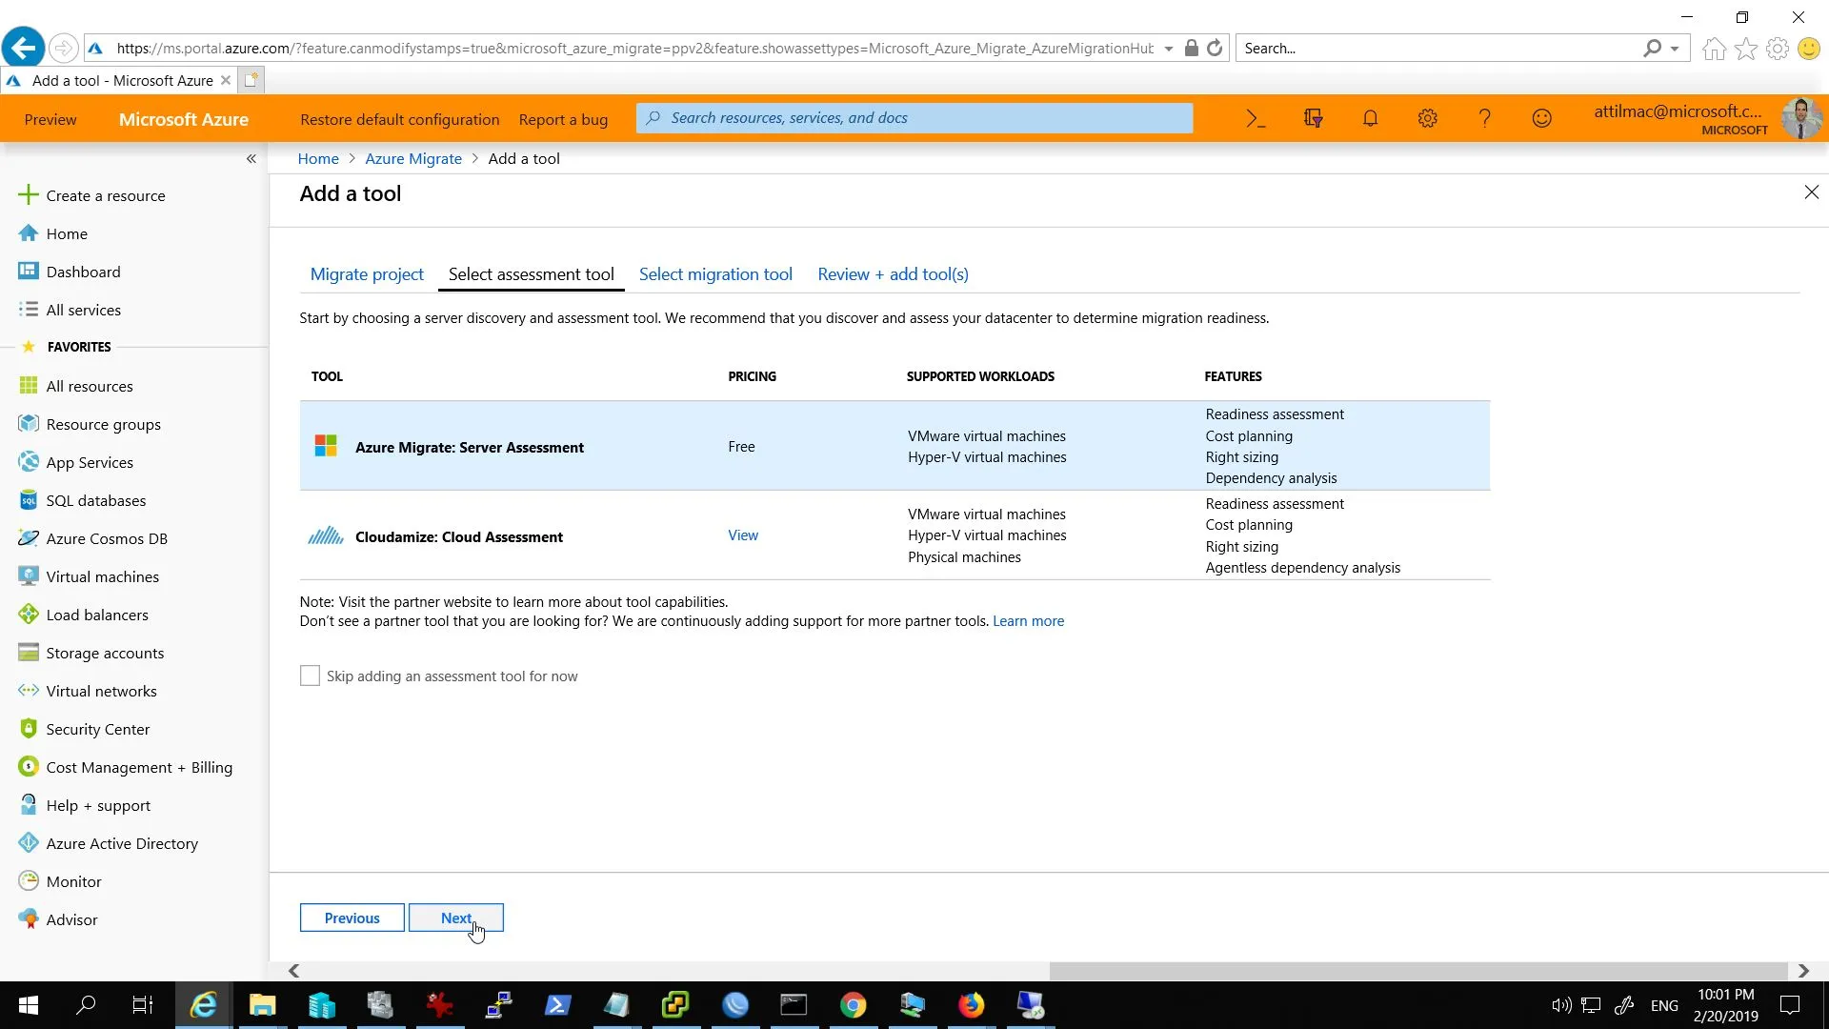Click the Next button

(x=456, y=918)
